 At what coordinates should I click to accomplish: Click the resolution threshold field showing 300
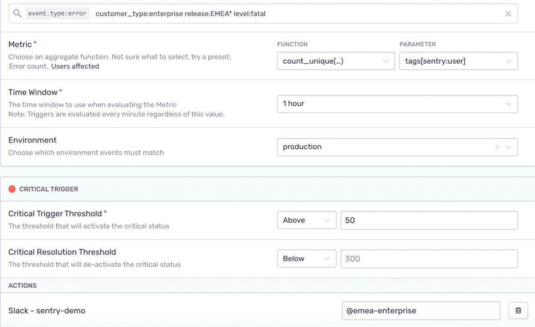[429, 259]
